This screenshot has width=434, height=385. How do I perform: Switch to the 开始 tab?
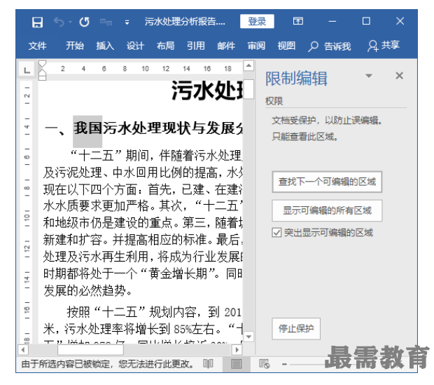tap(75, 46)
